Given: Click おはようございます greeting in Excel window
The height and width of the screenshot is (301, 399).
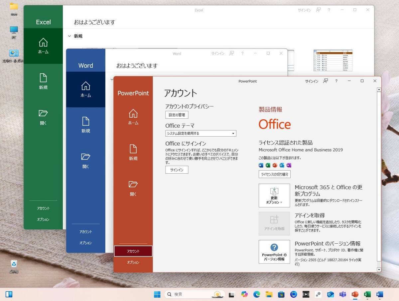Looking at the screenshot, I should point(94,22).
